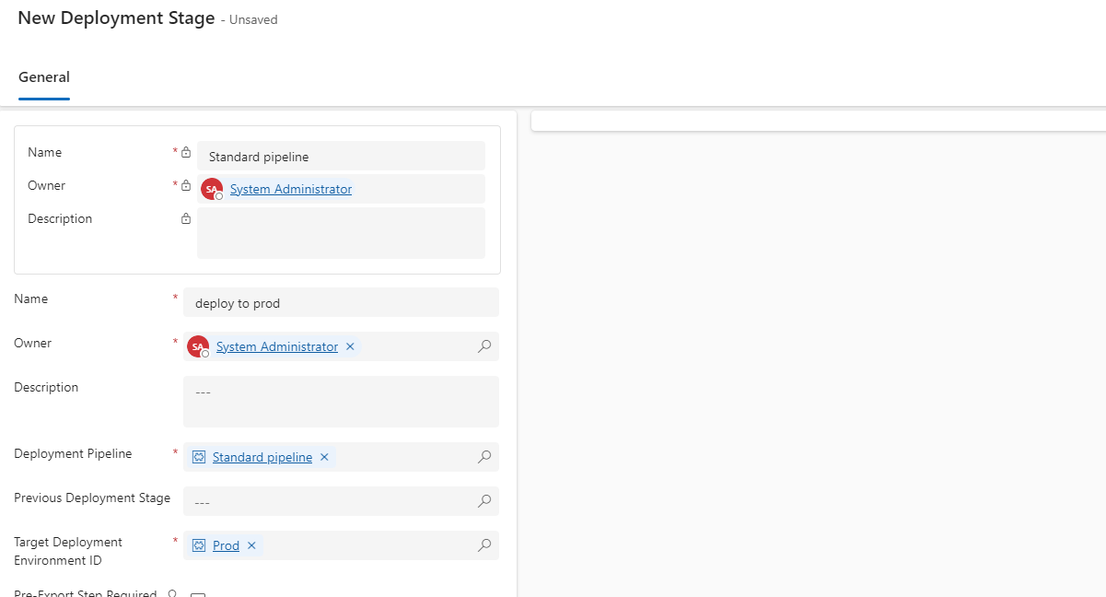
Task: Click the search magnifier in Owner field
Action: (483, 345)
